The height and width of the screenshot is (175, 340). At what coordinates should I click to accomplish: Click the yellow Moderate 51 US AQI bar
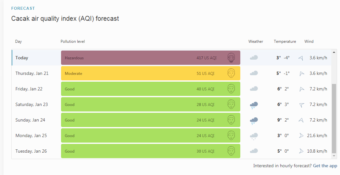pyautogui.click(x=151, y=73)
